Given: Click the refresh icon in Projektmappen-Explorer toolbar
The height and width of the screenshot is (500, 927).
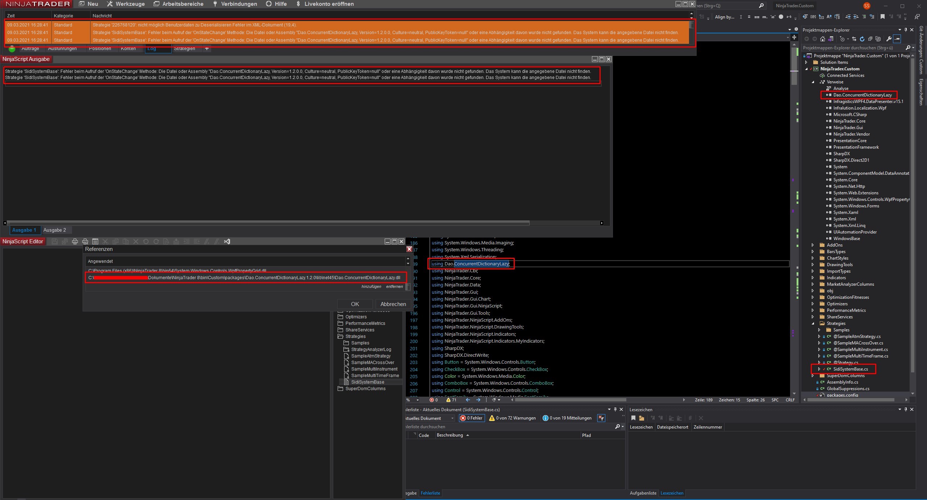Looking at the screenshot, I should pyautogui.click(x=862, y=39).
